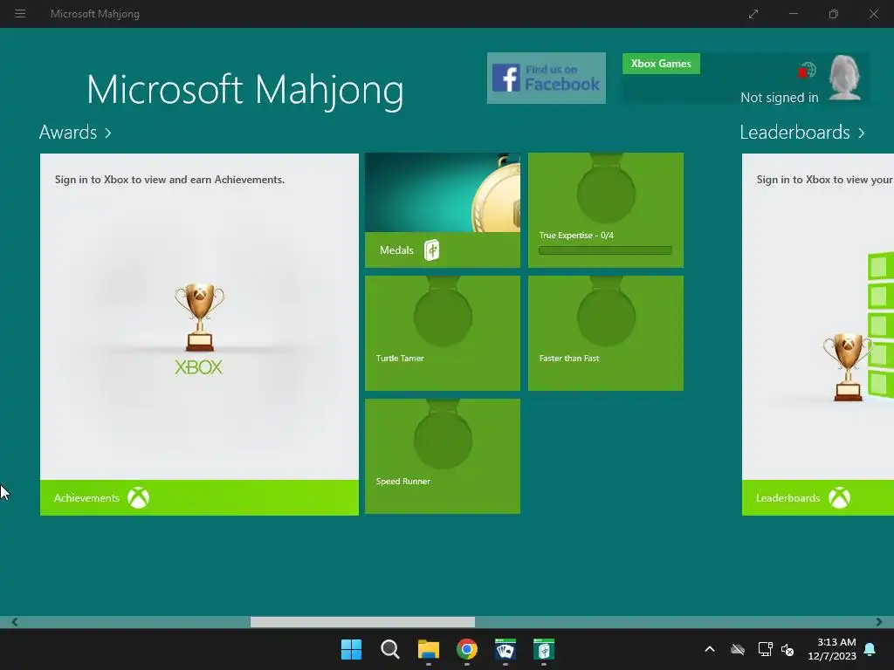Click the muted volume tray icon
The width and height of the screenshot is (894, 670).
pyautogui.click(x=787, y=649)
